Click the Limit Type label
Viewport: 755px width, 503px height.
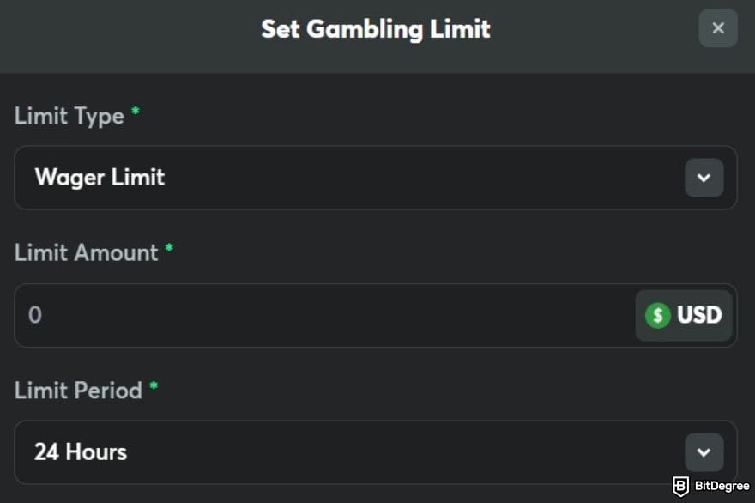click(68, 116)
